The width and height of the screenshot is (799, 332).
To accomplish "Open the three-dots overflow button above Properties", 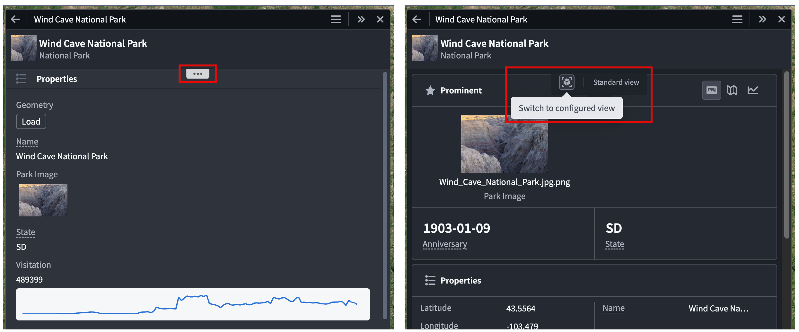I will [198, 74].
